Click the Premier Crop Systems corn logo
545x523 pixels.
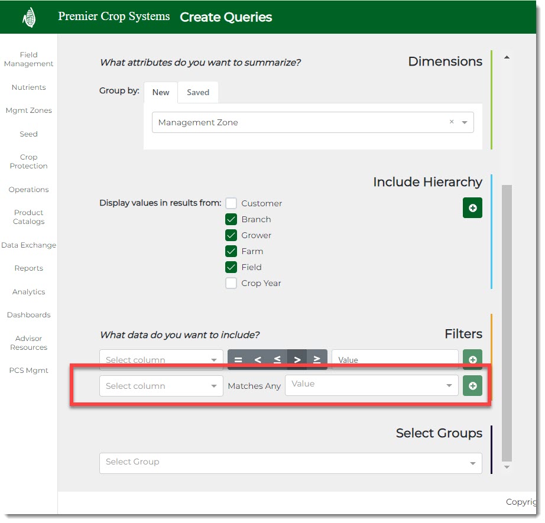pos(29,18)
